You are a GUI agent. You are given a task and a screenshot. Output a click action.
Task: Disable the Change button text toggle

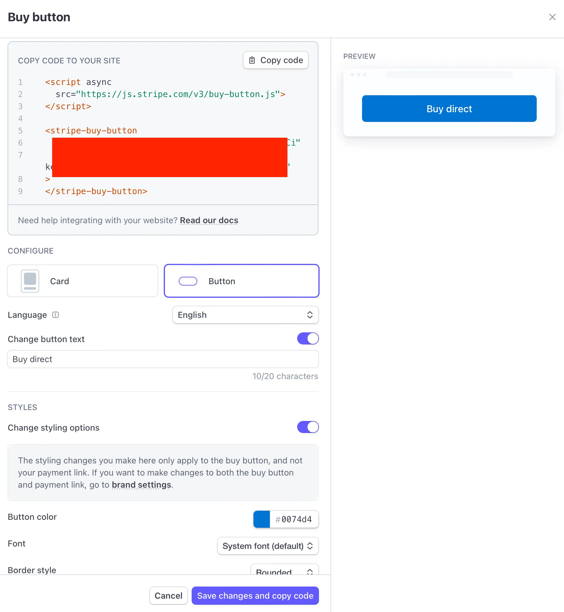pos(308,338)
